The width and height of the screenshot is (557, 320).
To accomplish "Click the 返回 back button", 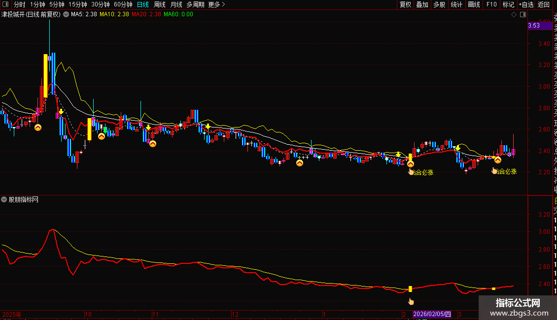I will 544,4.
